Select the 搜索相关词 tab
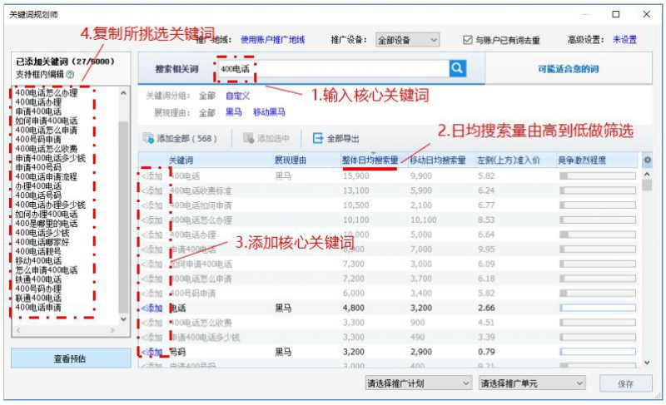Screen dimensions: 666x405 point(176,69)
